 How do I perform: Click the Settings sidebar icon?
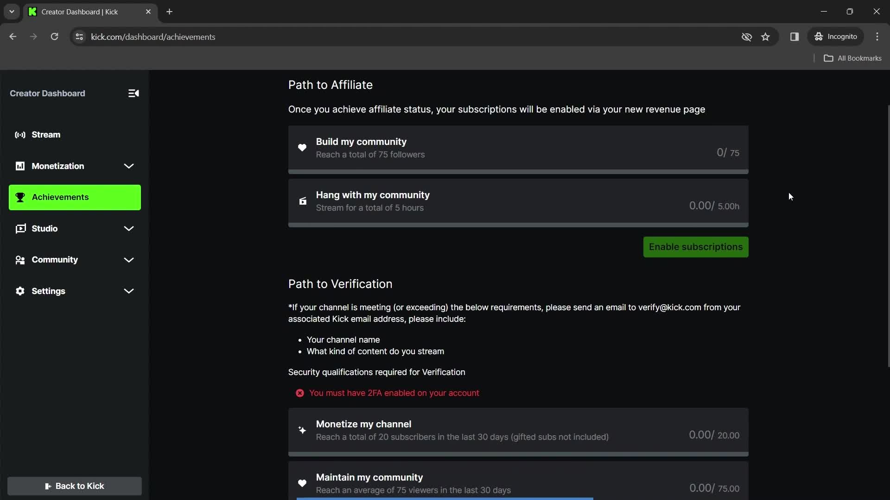(x=20, y=291)
